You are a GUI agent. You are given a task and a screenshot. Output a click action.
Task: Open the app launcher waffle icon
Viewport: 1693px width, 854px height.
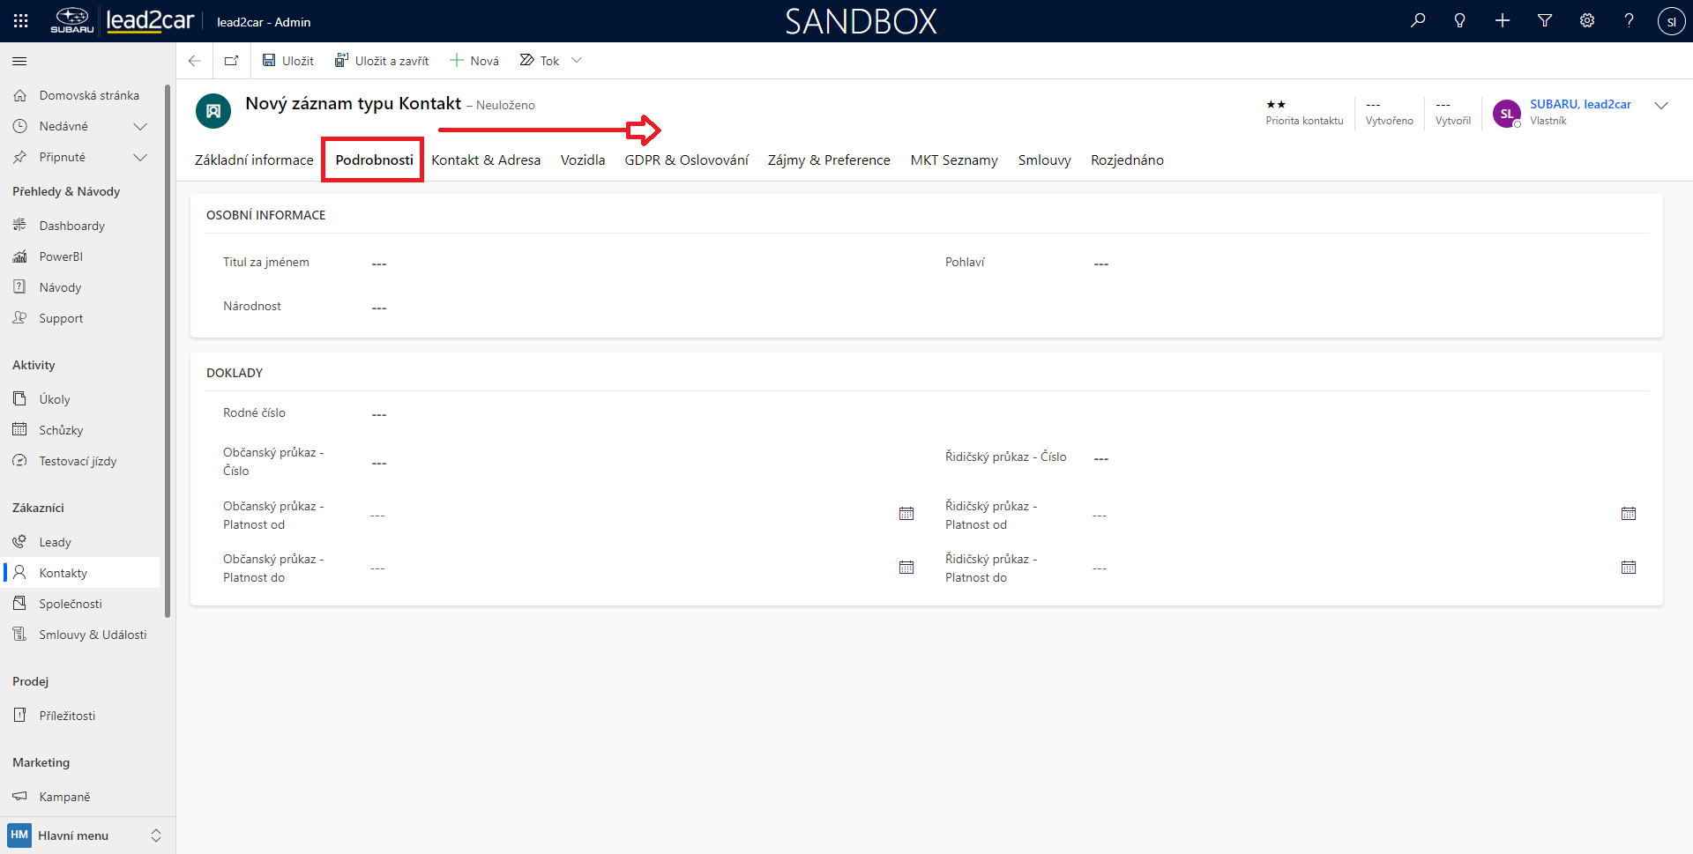[20, 20]
